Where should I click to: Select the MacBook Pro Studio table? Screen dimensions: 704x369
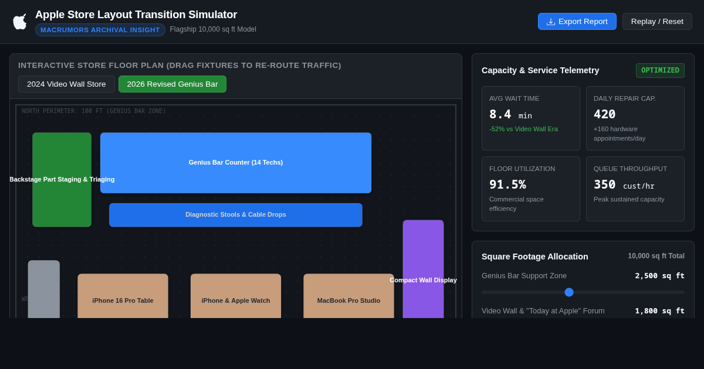click(348, 296)
